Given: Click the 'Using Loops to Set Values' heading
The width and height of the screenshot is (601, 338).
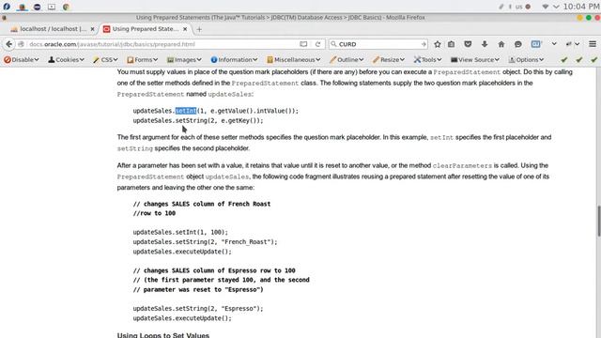Looking at the screenshot, I should click(x=163, y=335).
